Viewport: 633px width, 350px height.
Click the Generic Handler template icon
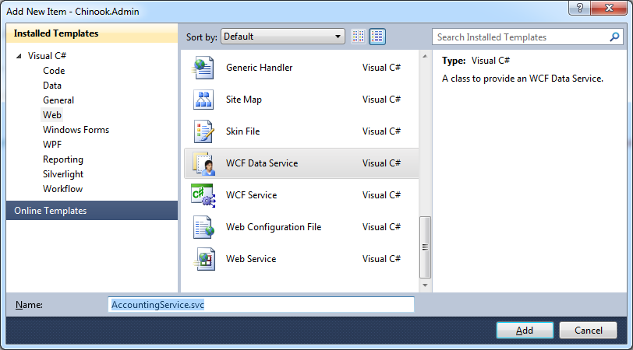[x=203, y=68]
